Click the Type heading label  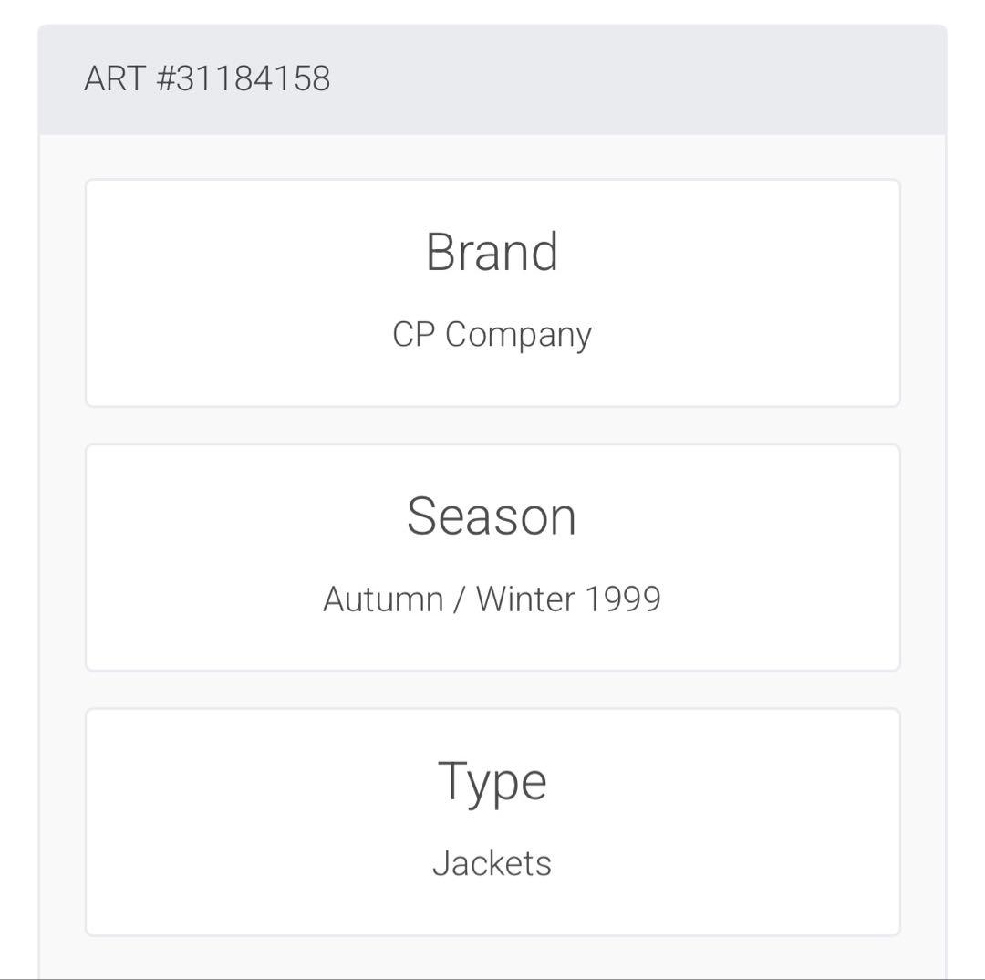coord(493,778)
